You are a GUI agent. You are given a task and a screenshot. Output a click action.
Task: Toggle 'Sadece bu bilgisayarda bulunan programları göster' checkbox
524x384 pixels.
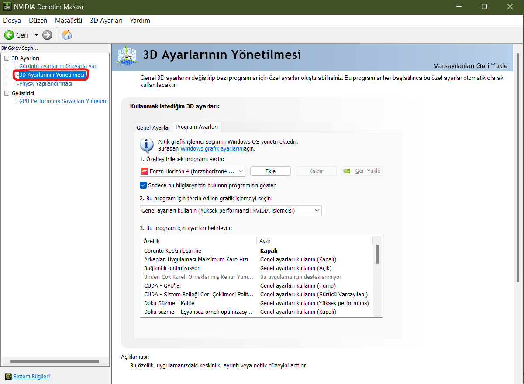coord(143,185)
